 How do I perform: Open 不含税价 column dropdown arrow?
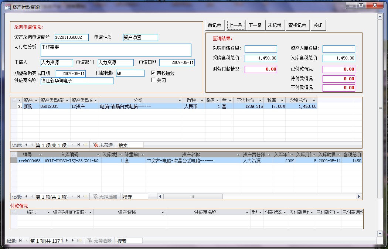[260, 100]
